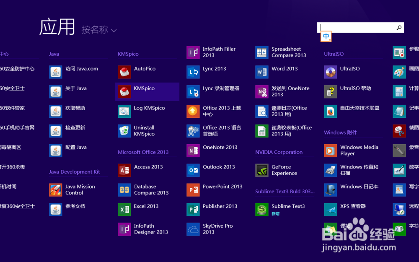The width and height of the screenshot is (419, 262).
Task: Select the Java Development Kit group header
Action: click(74, 172)
